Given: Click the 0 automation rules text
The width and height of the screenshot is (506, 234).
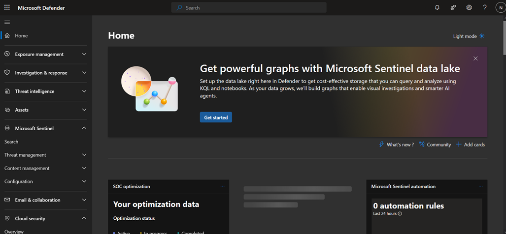Looking at the screenshot, I should click(408, 205).
